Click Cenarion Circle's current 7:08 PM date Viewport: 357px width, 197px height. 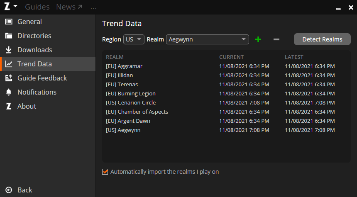point(244,102)
